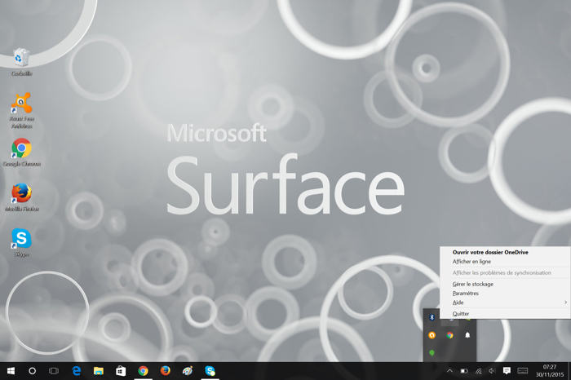Open Skype desktop shortcut
This screenshot has height=380, width=571.
pyautogui.click(x=21, y=238)
